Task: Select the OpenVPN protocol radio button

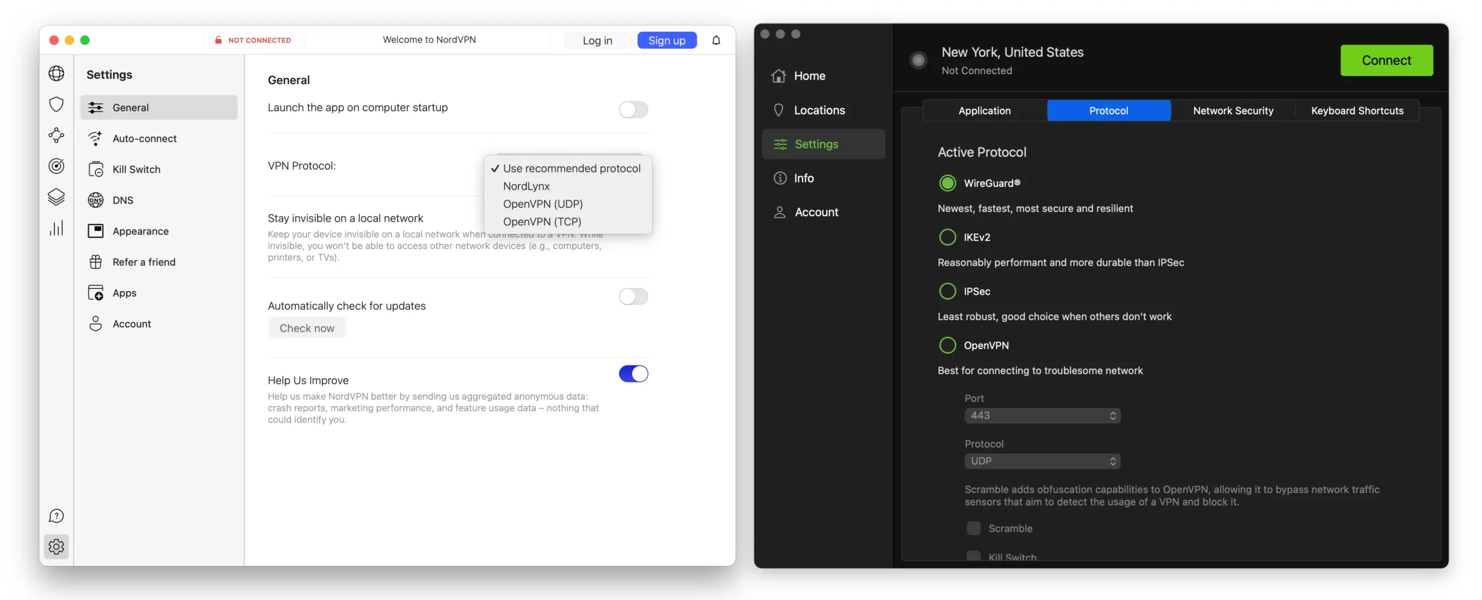Action: pyautogui.click(x=947, y=345)
